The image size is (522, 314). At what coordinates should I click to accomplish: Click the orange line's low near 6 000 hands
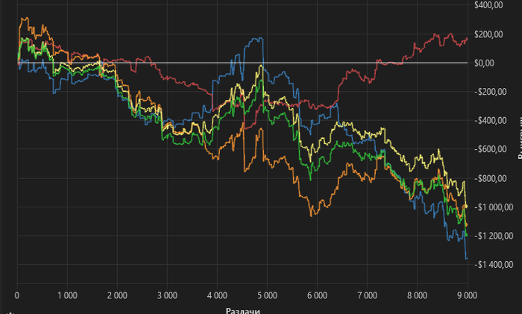pos(312,216)
